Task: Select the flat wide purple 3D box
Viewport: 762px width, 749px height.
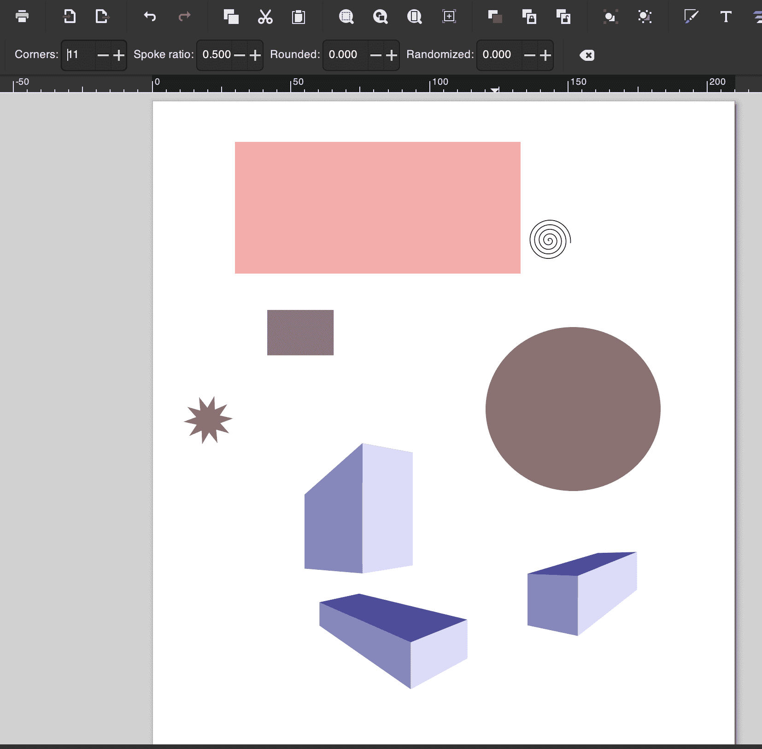Action: [393, 641]
